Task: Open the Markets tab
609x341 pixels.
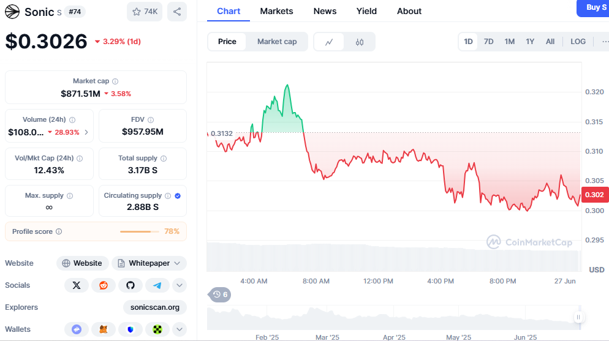Action: pos(276,11)
